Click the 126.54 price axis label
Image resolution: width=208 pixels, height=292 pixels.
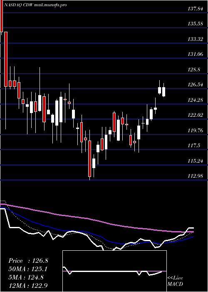(195, 85)
